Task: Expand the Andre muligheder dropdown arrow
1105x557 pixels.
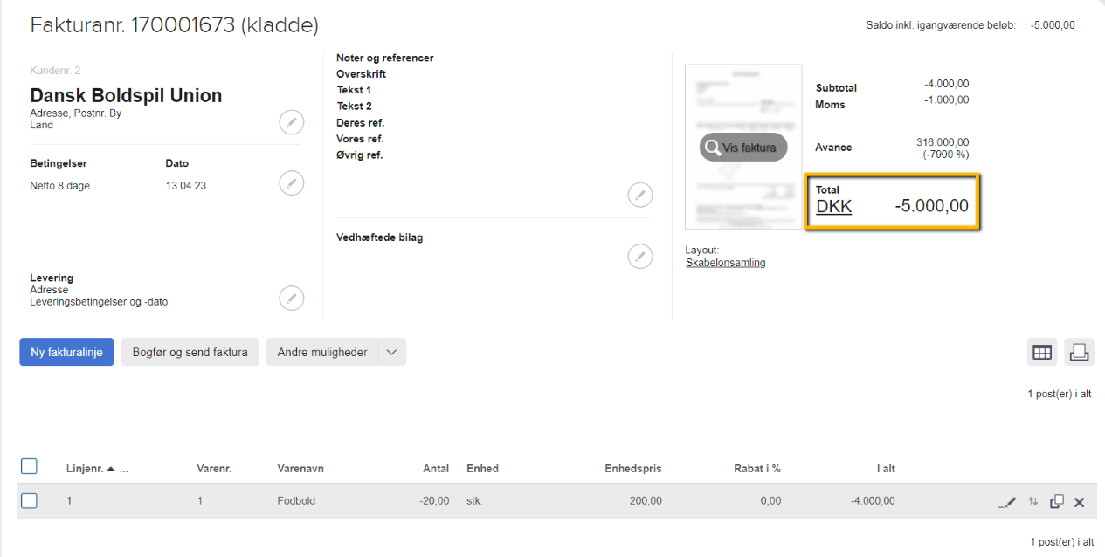Action: click(392, 353)
